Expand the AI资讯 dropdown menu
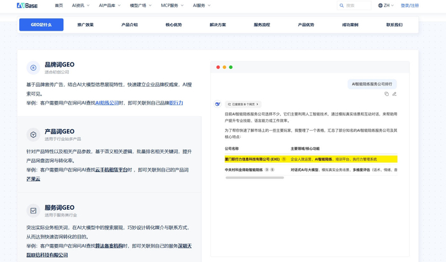446x262 pixels. click(80, 6)
